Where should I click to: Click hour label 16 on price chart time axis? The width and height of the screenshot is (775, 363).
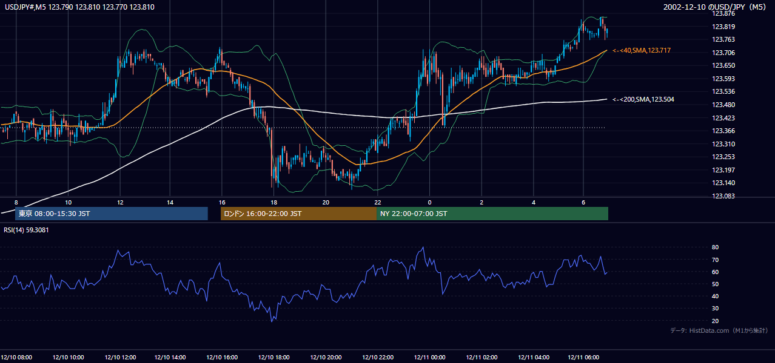(223, 202)
